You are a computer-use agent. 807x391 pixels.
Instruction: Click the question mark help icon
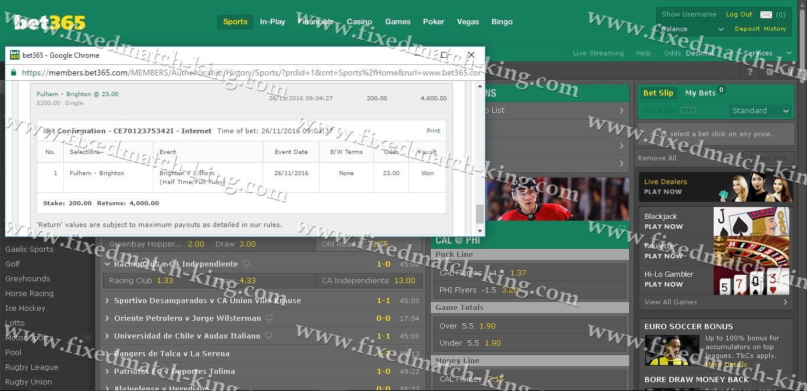pyautogui.click(x=750, y=72)
